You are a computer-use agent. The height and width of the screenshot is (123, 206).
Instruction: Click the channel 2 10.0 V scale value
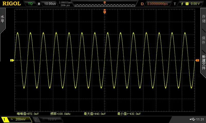click(x=52, y=119)
